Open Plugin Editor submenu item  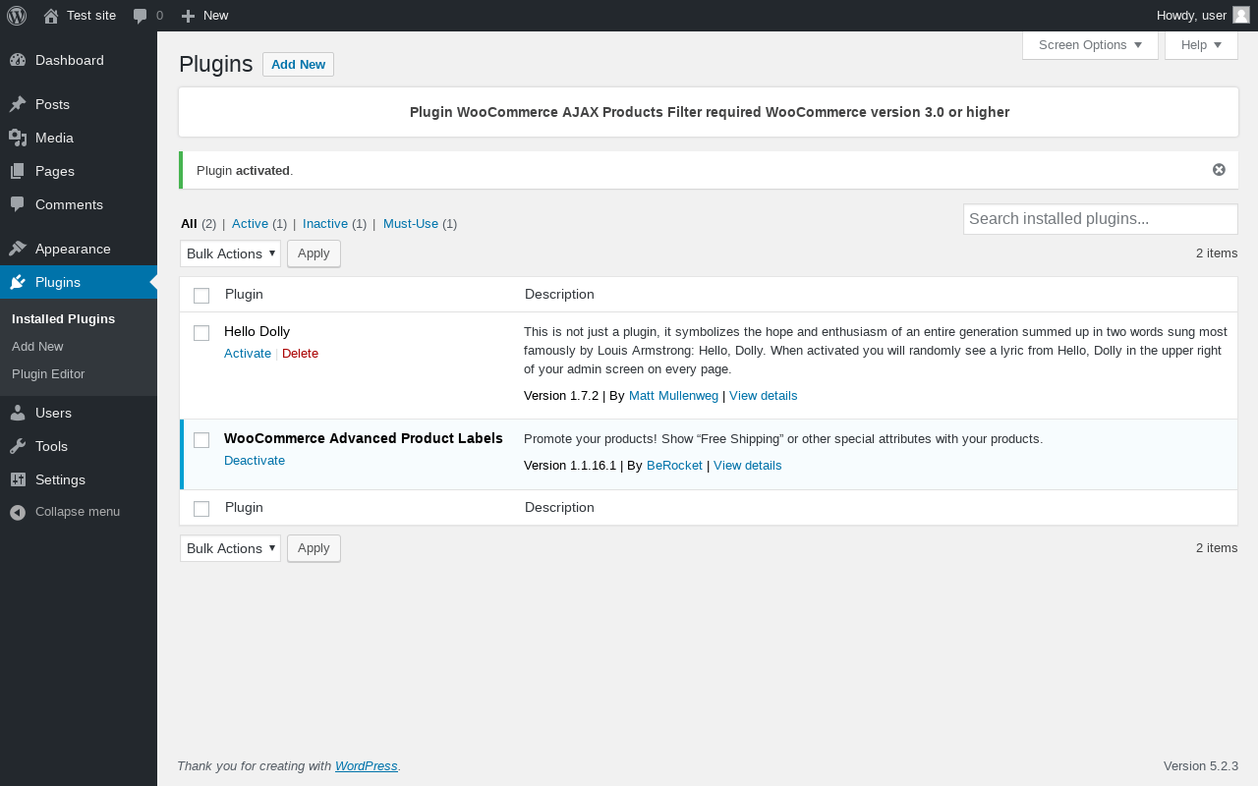point(48,373)
